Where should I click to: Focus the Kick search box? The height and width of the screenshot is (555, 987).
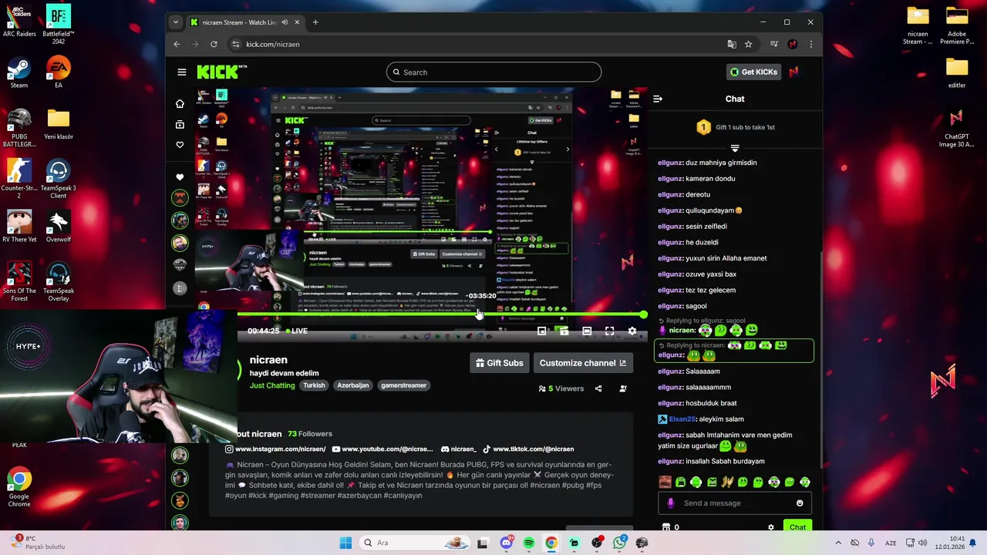493,72
